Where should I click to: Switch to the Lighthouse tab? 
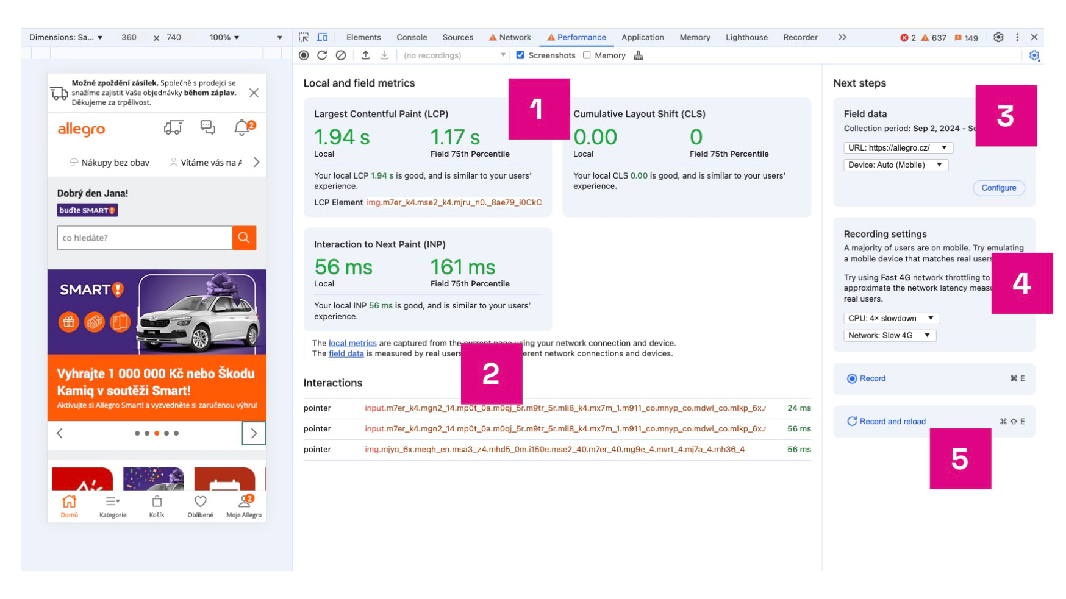[746, 37]
